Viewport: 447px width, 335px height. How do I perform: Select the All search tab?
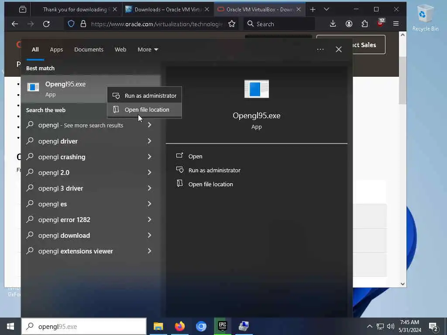(35, 50)
